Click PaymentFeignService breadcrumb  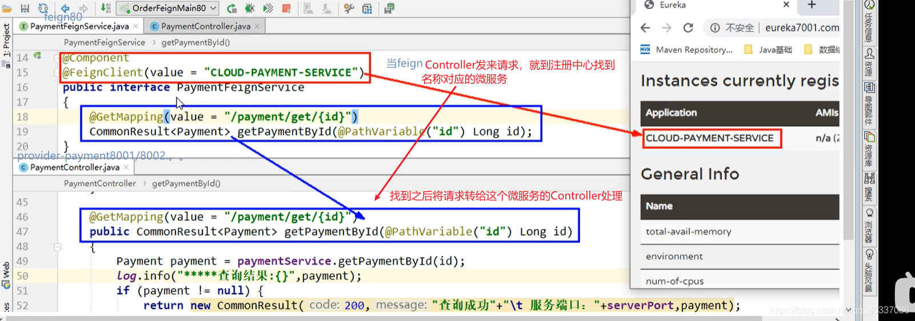(105, 42)
